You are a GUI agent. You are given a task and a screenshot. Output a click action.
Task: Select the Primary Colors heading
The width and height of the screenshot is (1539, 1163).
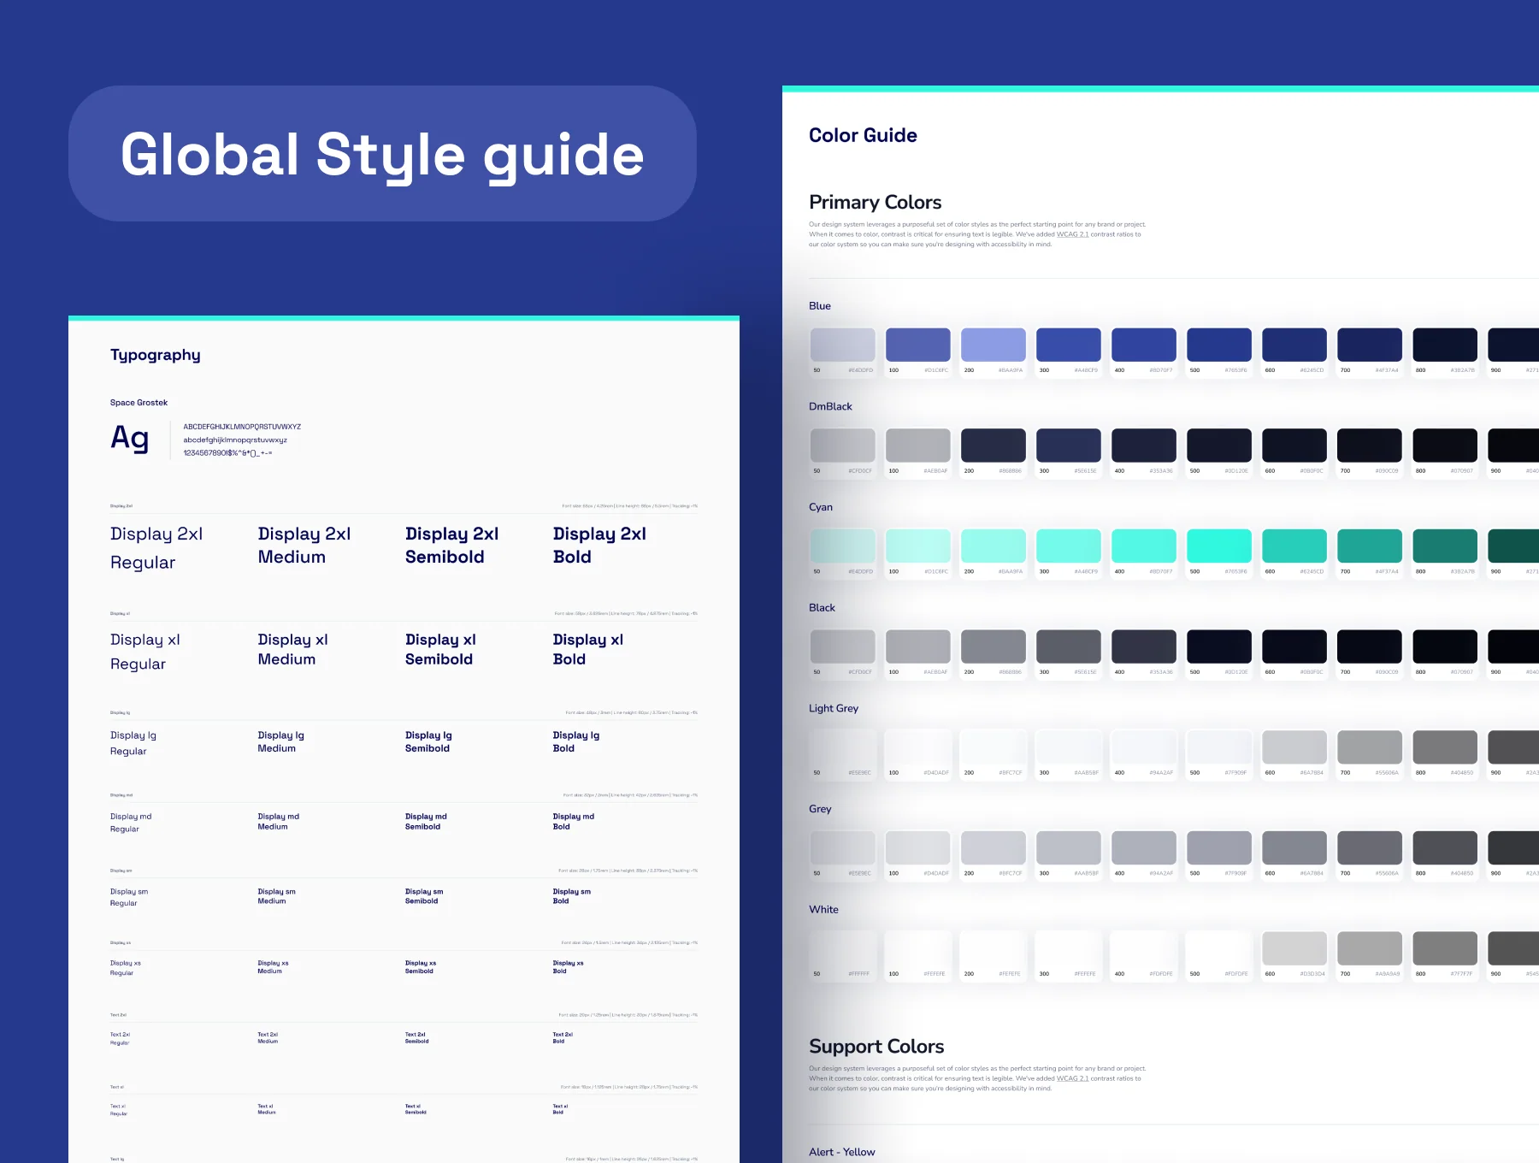[875, 203]
